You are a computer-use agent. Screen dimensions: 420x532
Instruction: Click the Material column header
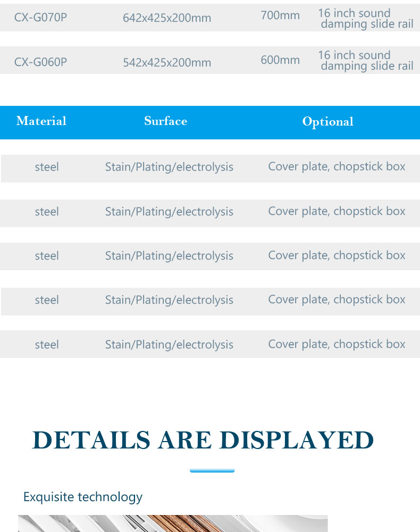click(41, 121)
